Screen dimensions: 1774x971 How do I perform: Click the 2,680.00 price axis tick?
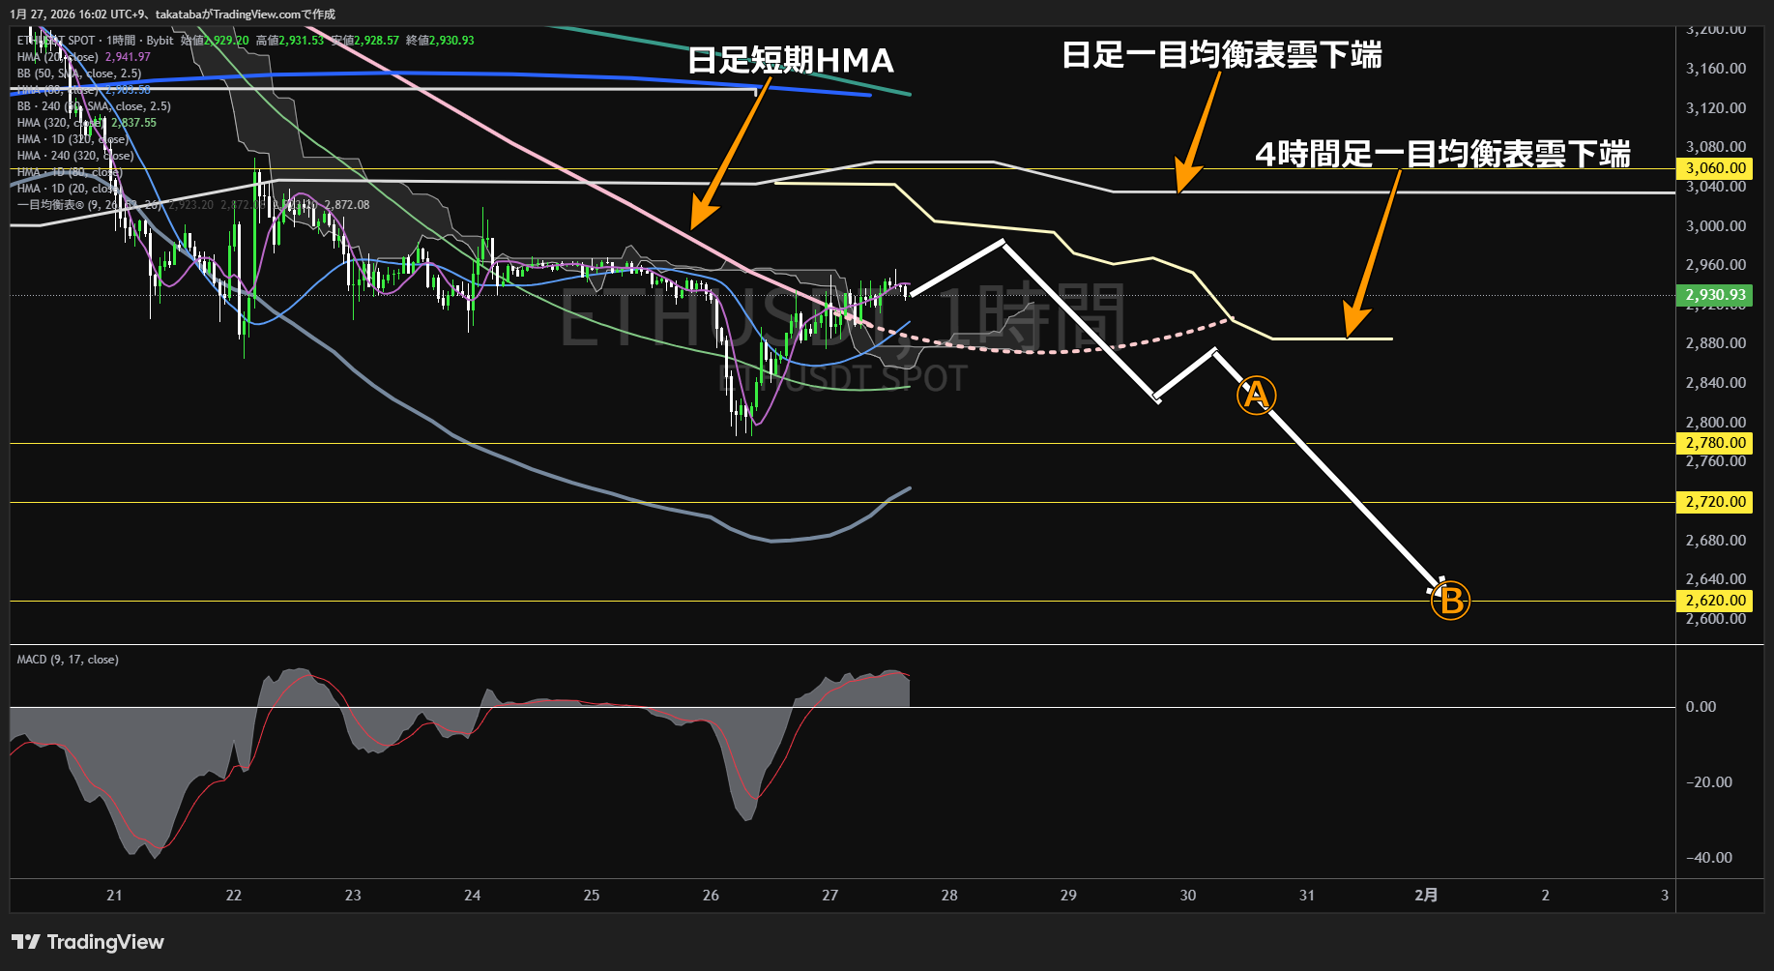point(1715,541)
